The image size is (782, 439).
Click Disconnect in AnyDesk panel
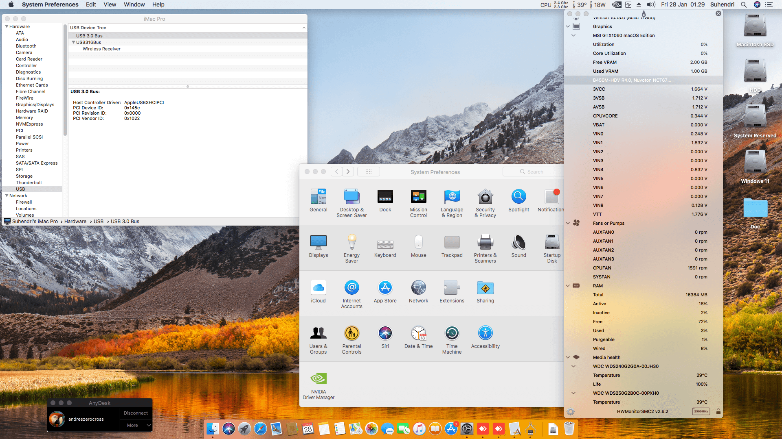(136, 413)
